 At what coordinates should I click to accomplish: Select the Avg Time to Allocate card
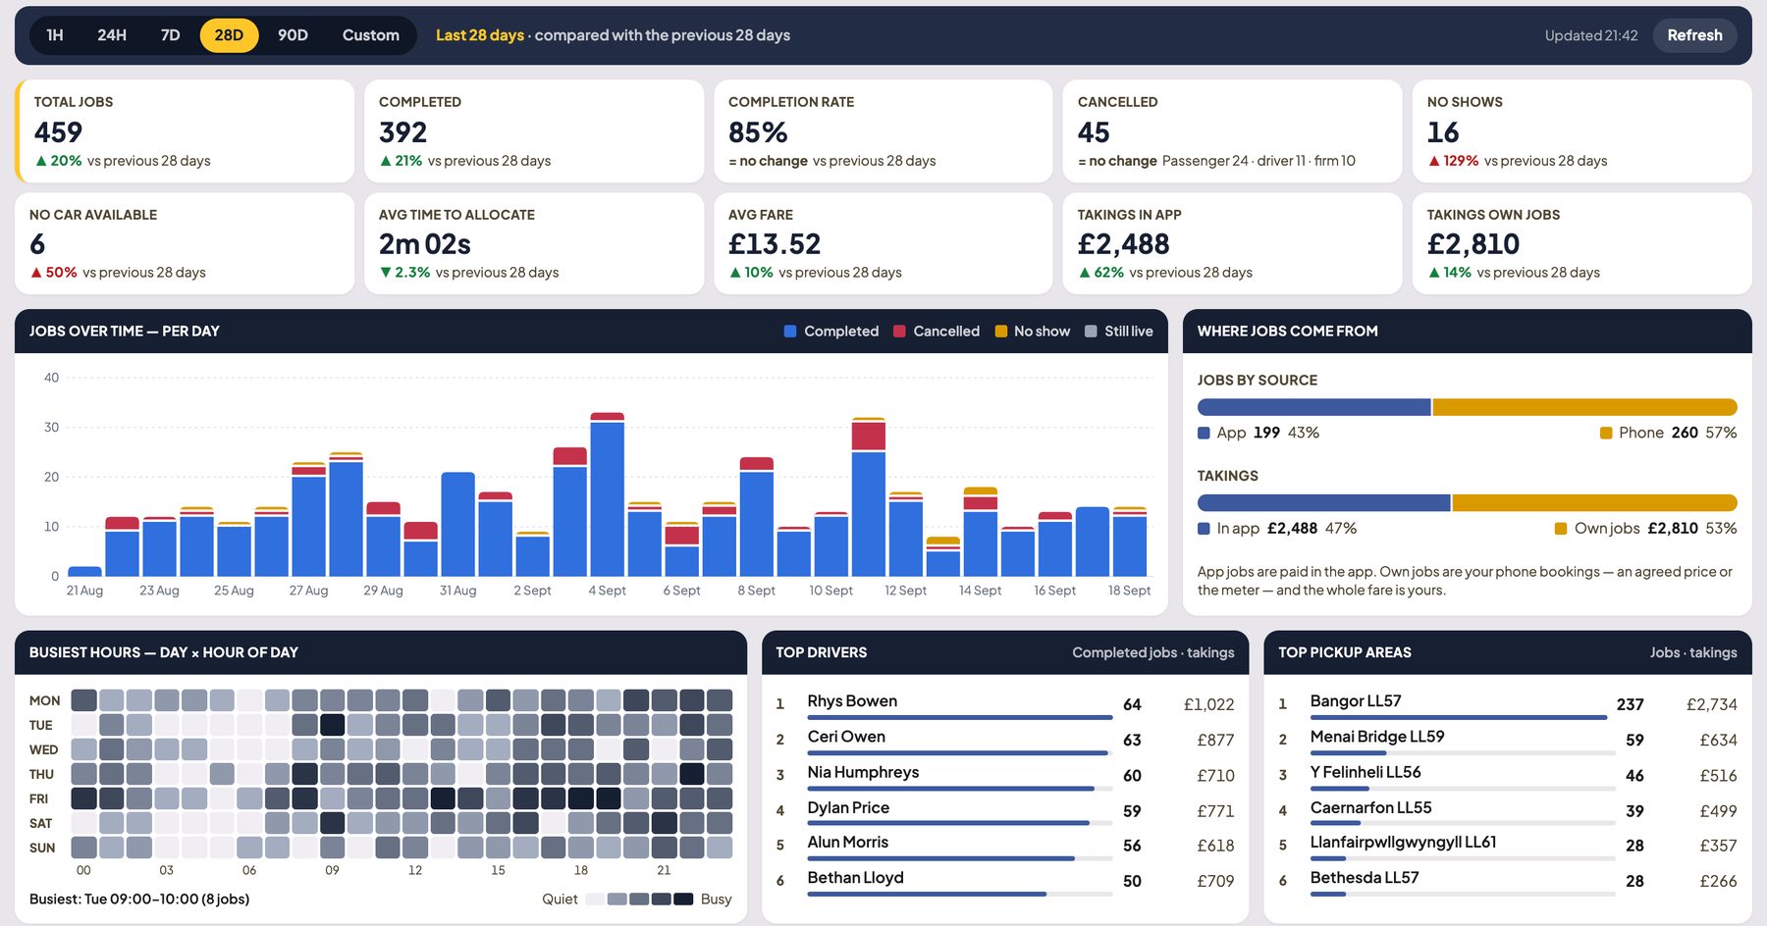click(534, 243)
